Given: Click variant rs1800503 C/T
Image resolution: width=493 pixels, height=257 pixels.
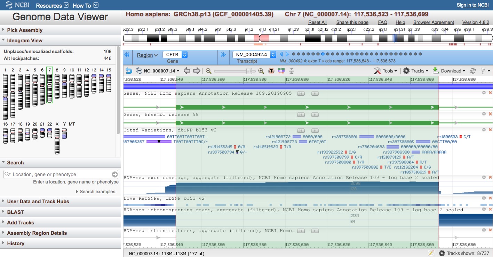Looking at the screenshot, I should pos(454,137).
